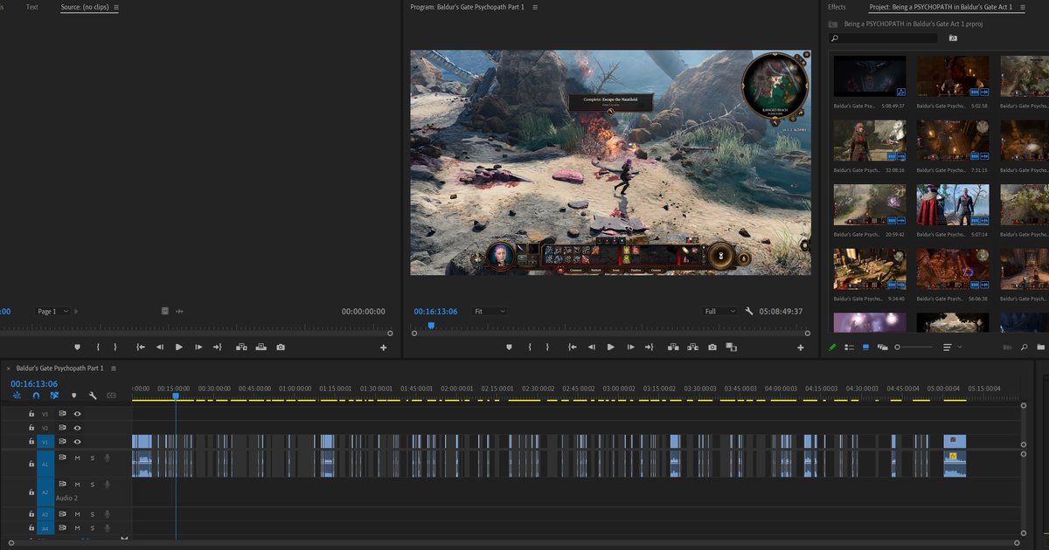
Task: Hide track V3 with the eye icon
Action: [x=77, y=414]
